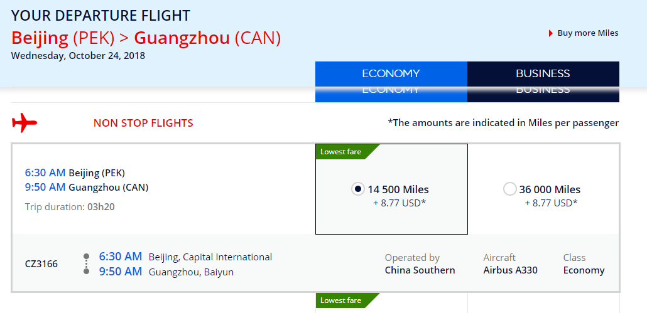647x313 pixels.
Task: Click the NON STOP FLIGHTS heading
Action: click(143, 123)
